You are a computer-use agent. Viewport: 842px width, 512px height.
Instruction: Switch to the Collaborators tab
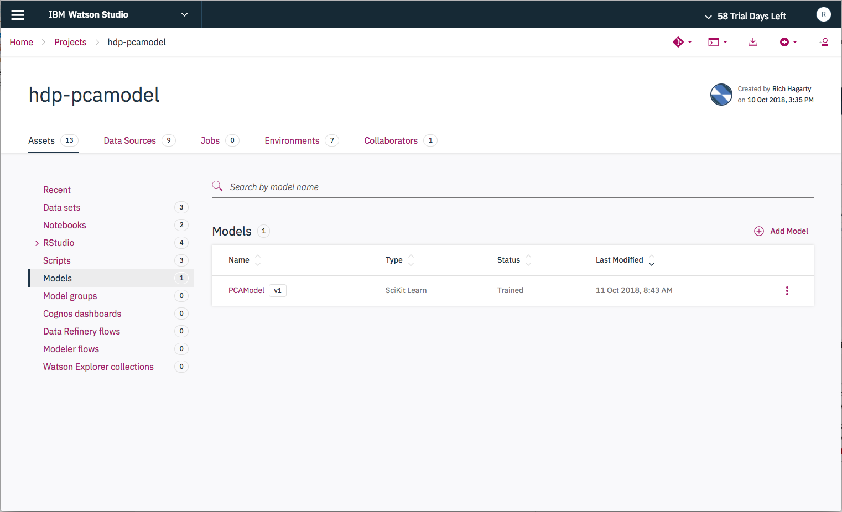click(401, 140)
